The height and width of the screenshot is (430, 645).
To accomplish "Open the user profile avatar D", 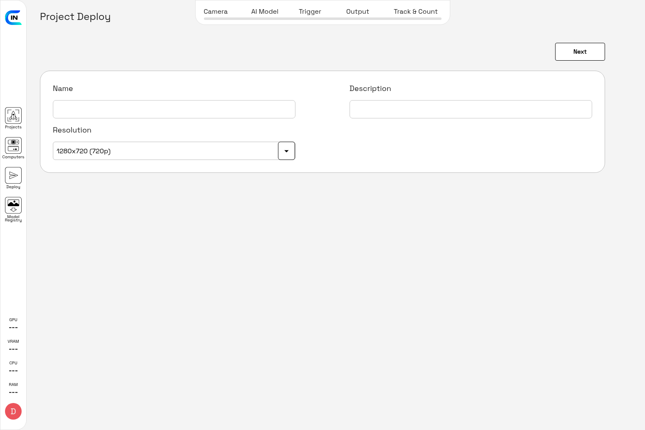I will pos(13,411).
